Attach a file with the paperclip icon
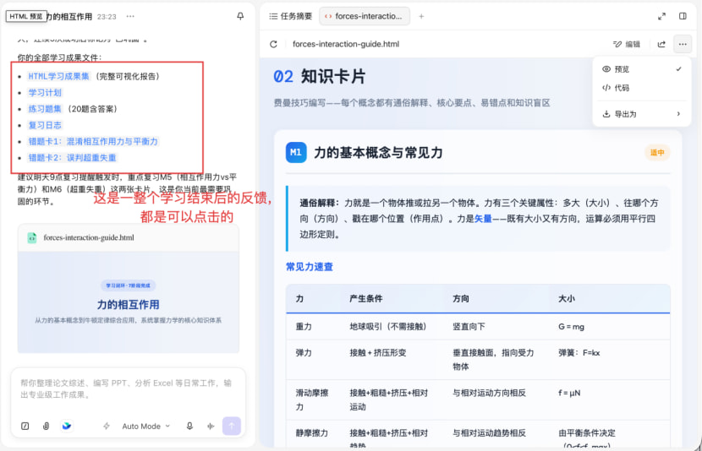This screenshot has height=451, width=702. click(x=47, y=426)
